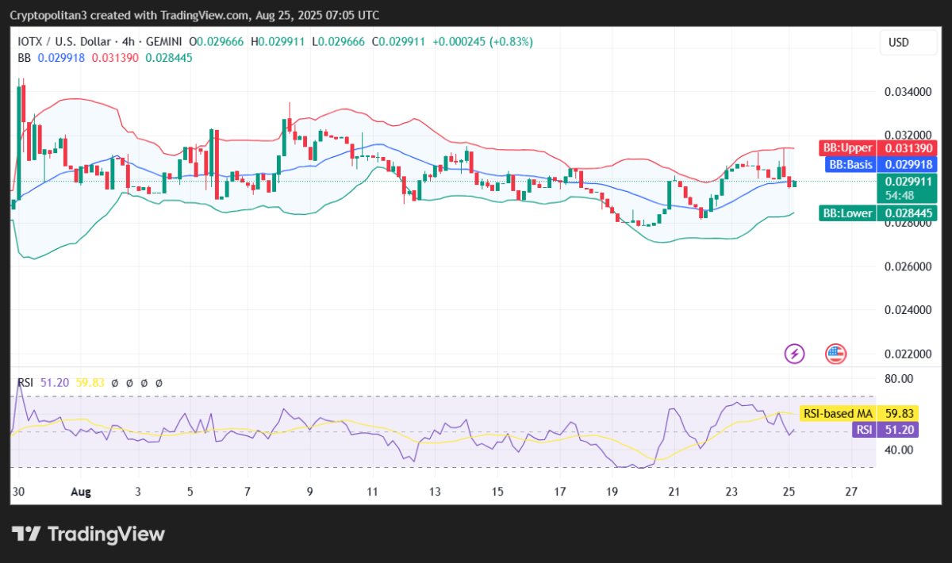Toggle visibility of the BB indicator legend

coord(23,58)
